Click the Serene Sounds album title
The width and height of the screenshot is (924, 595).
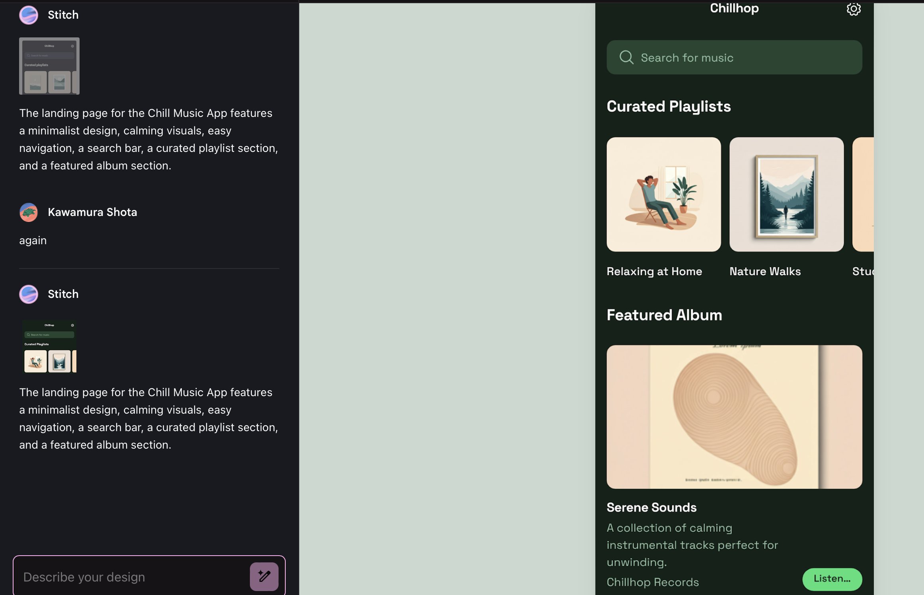point(651,507)
